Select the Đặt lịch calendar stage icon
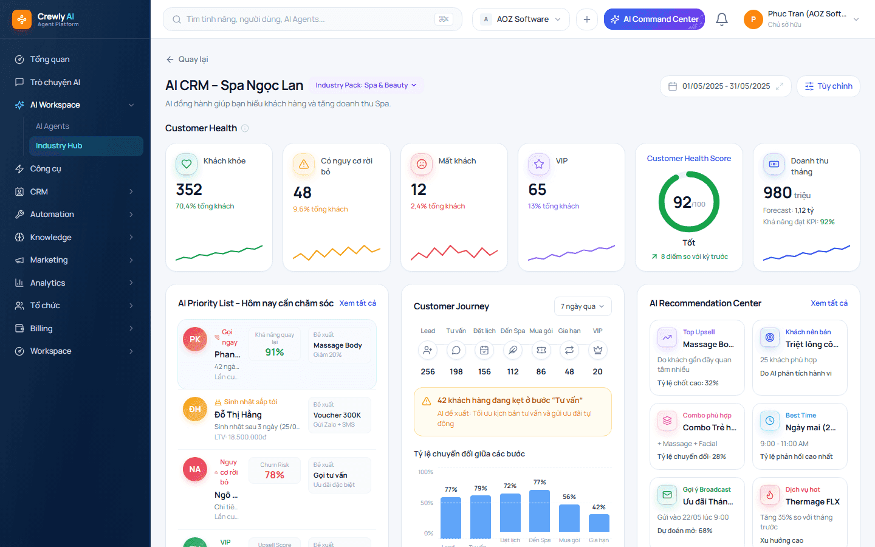875x547 pixels. tap(484, 350)
